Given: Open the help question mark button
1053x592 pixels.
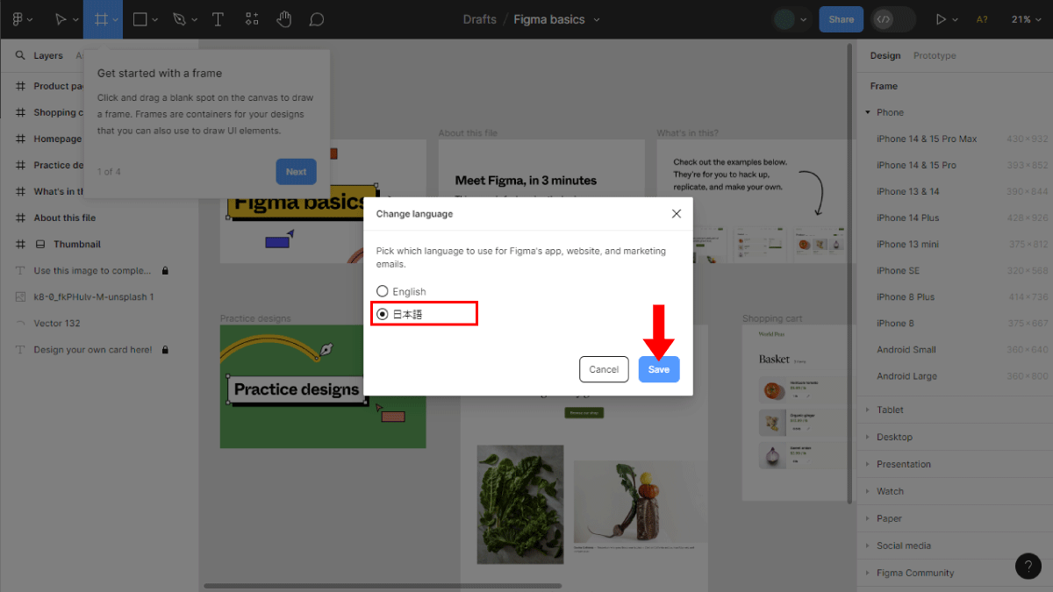Looking at the screenshot, I should click(1028, 566).
